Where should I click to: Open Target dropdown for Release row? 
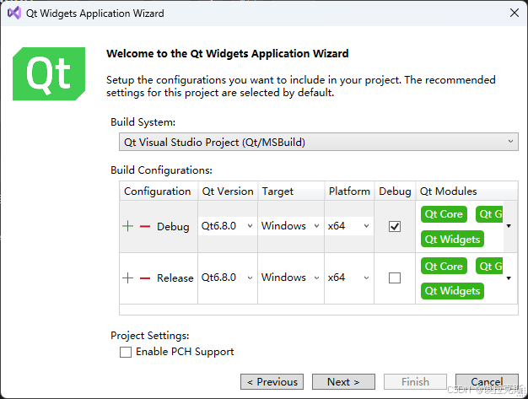[290, 278]
